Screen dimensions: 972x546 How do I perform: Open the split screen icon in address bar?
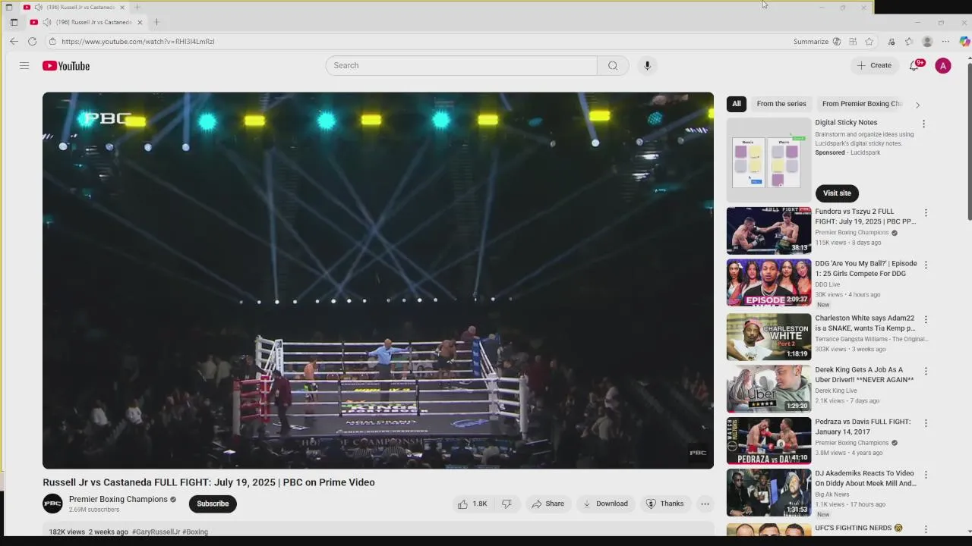[853, 42]
